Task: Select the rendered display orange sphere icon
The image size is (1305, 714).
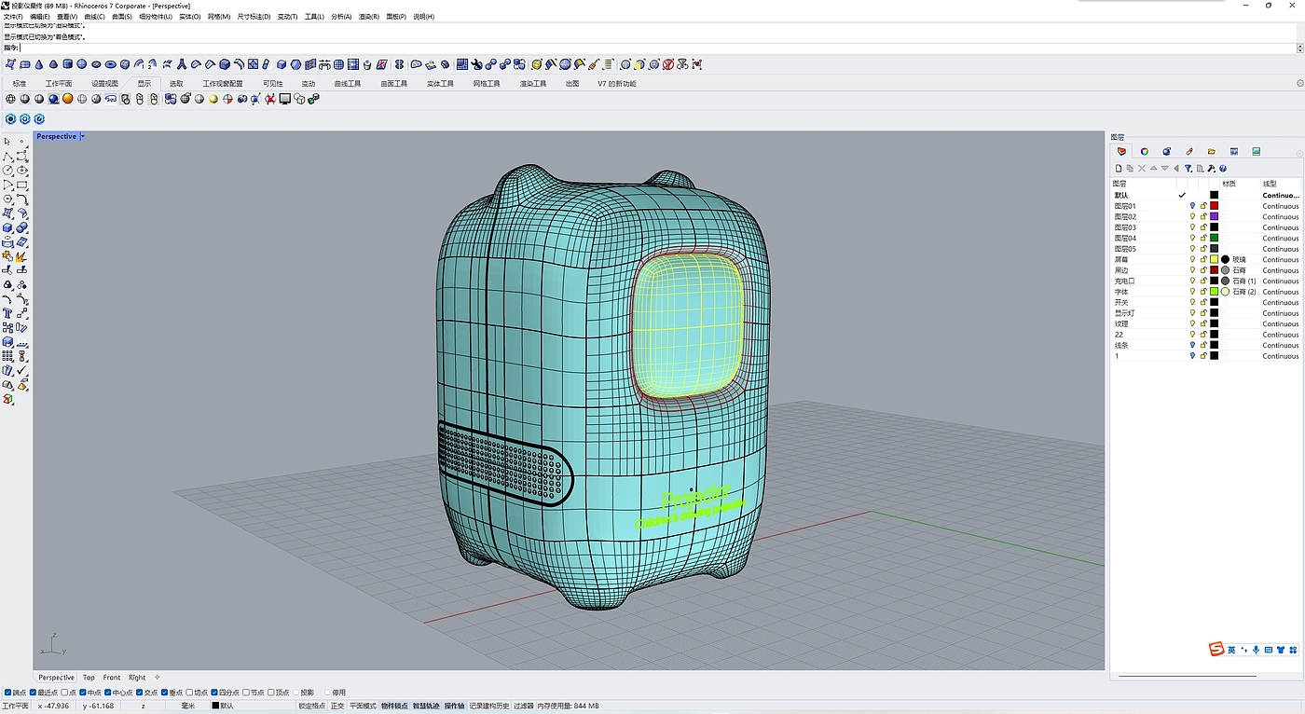Action: tap(68, 99)
